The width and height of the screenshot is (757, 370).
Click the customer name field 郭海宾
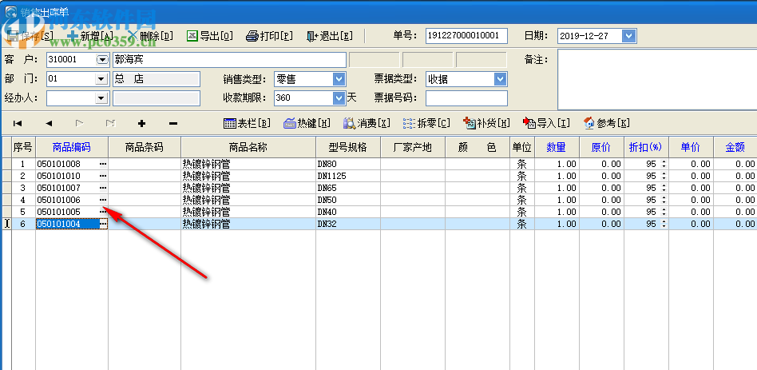coord(229,60)
